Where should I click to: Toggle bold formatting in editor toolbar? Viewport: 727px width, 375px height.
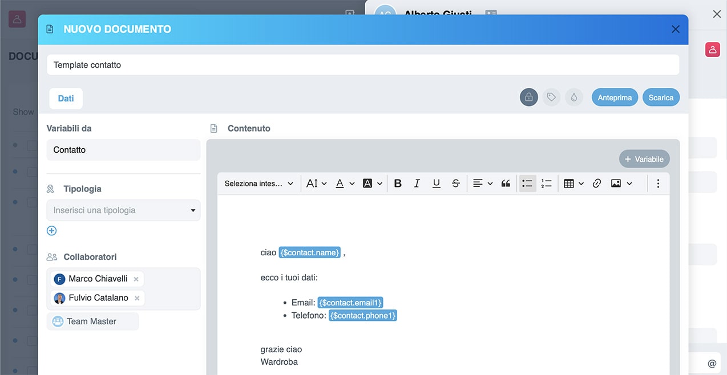point(398,184)
